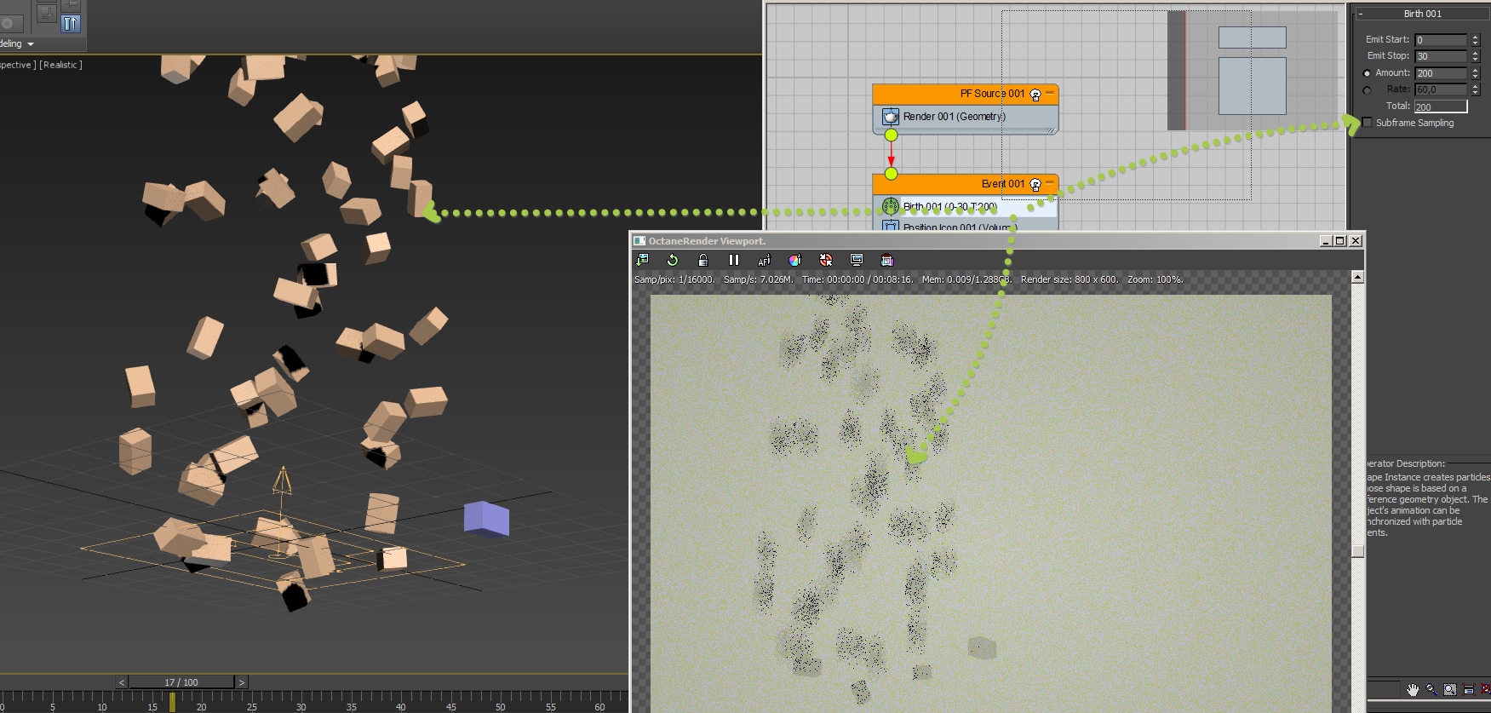Click the Emit Stop input field
Viewport: 1491px width, 713px height.
tap(1441, 56)
